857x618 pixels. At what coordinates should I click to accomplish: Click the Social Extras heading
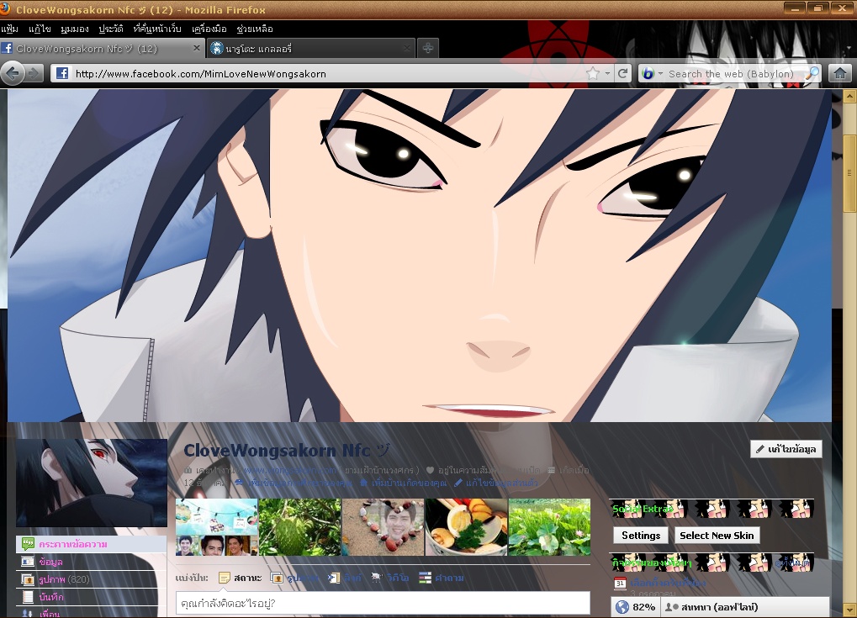(642, 509)
